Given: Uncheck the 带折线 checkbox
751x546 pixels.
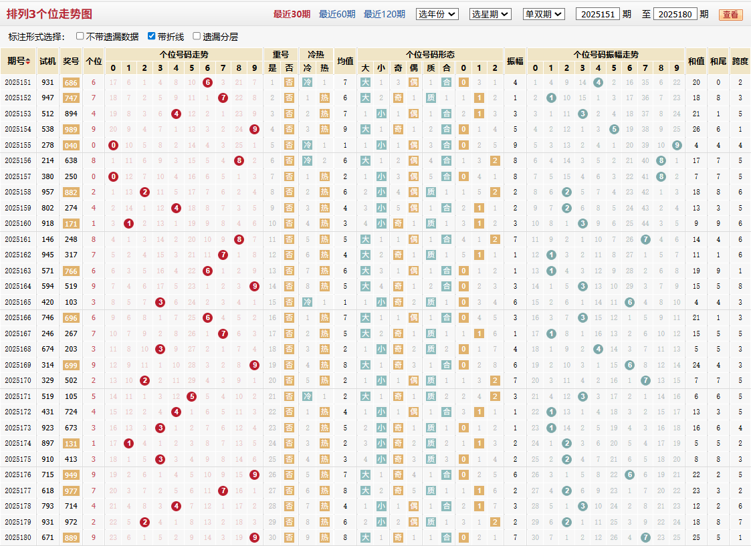Looking at the screenshot, I should pos(151,36).
